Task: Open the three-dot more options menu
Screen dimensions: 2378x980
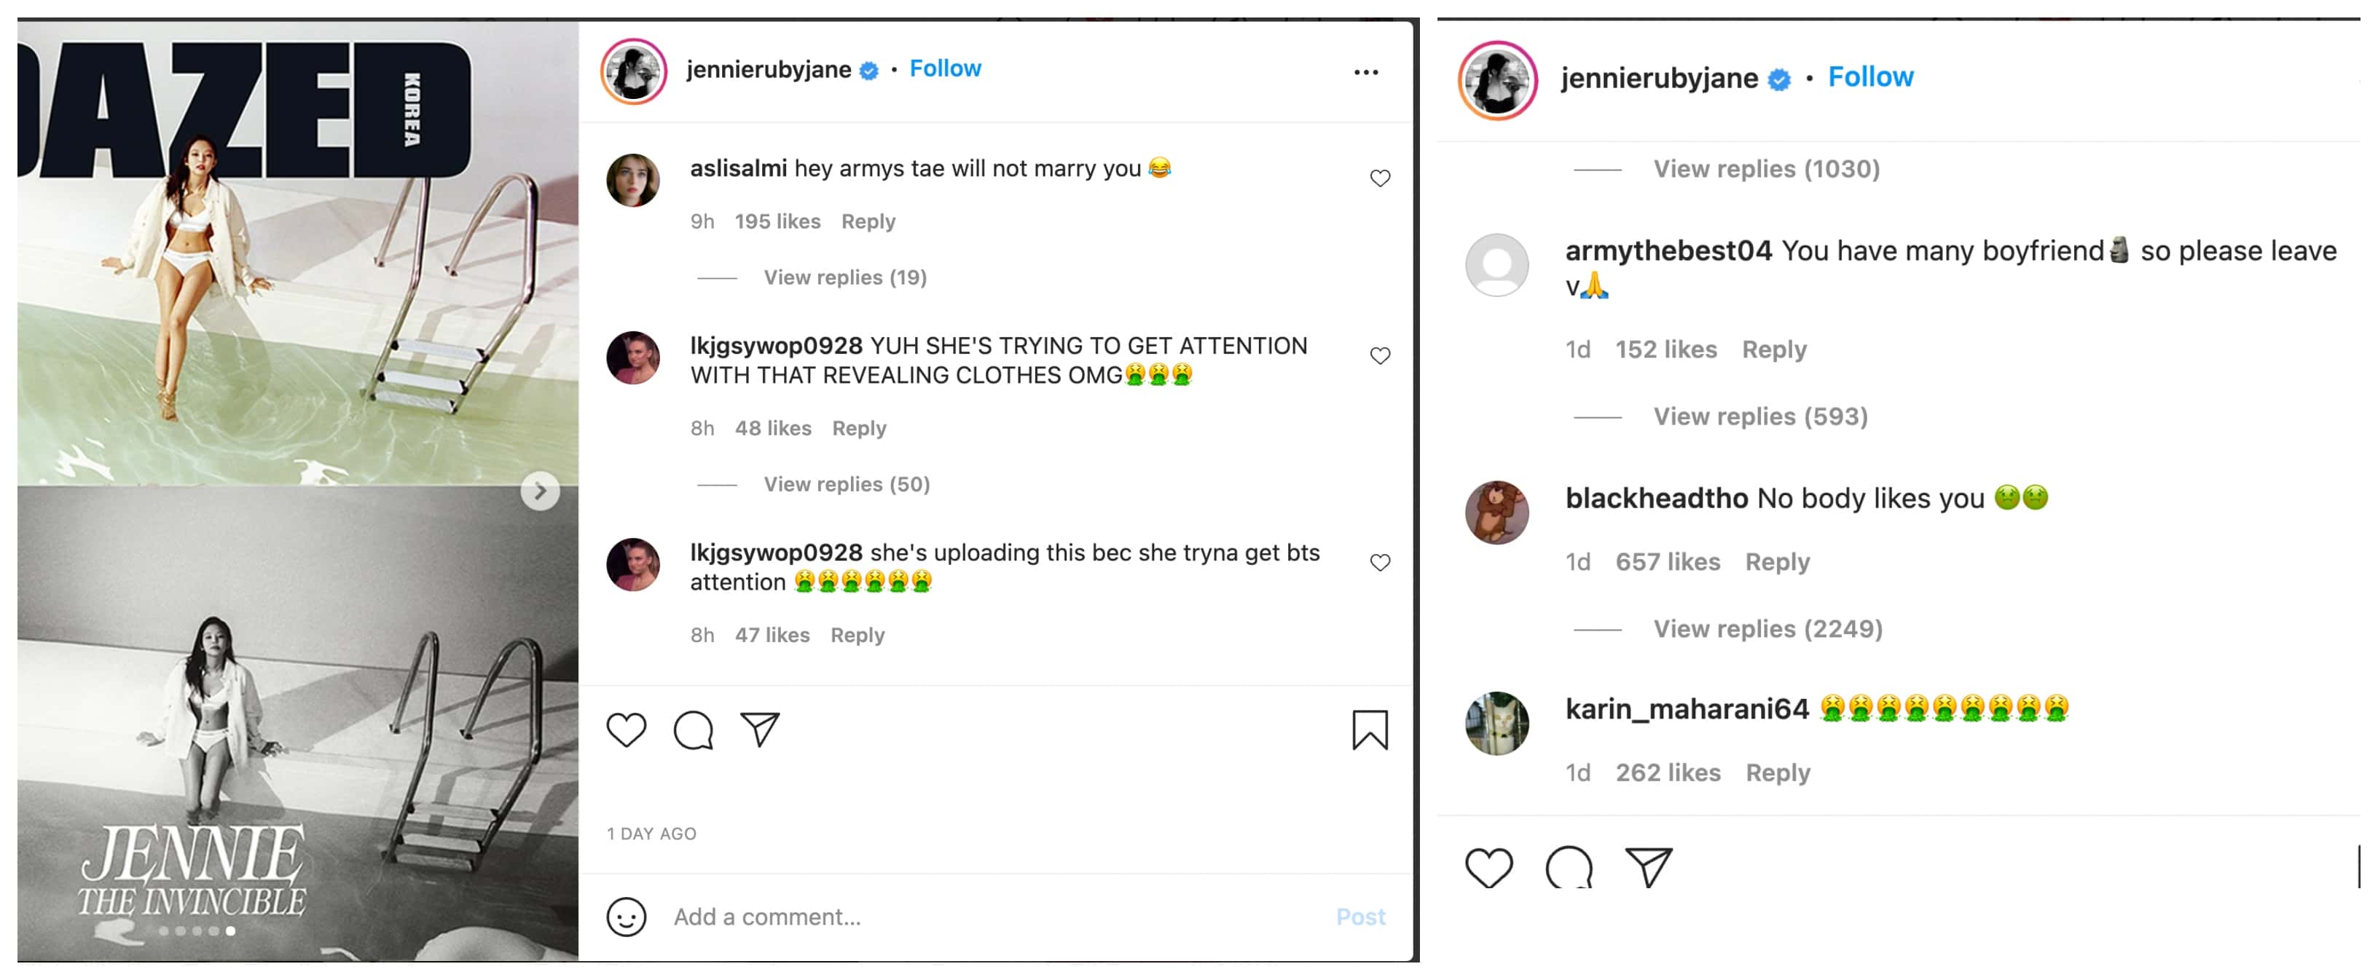Action: click(1365, 72)
